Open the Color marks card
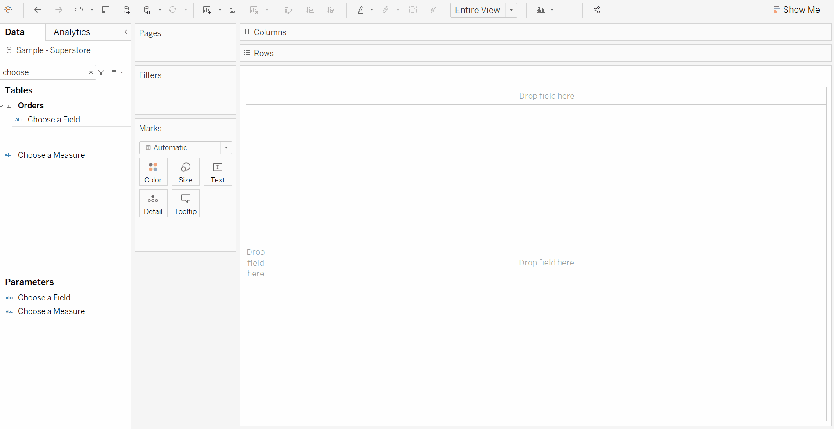This screenshot has height=429, width=834. click(153, 172)
